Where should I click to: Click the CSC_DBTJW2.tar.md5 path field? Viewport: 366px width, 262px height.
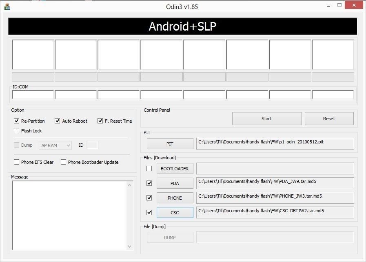pos(275,213)
